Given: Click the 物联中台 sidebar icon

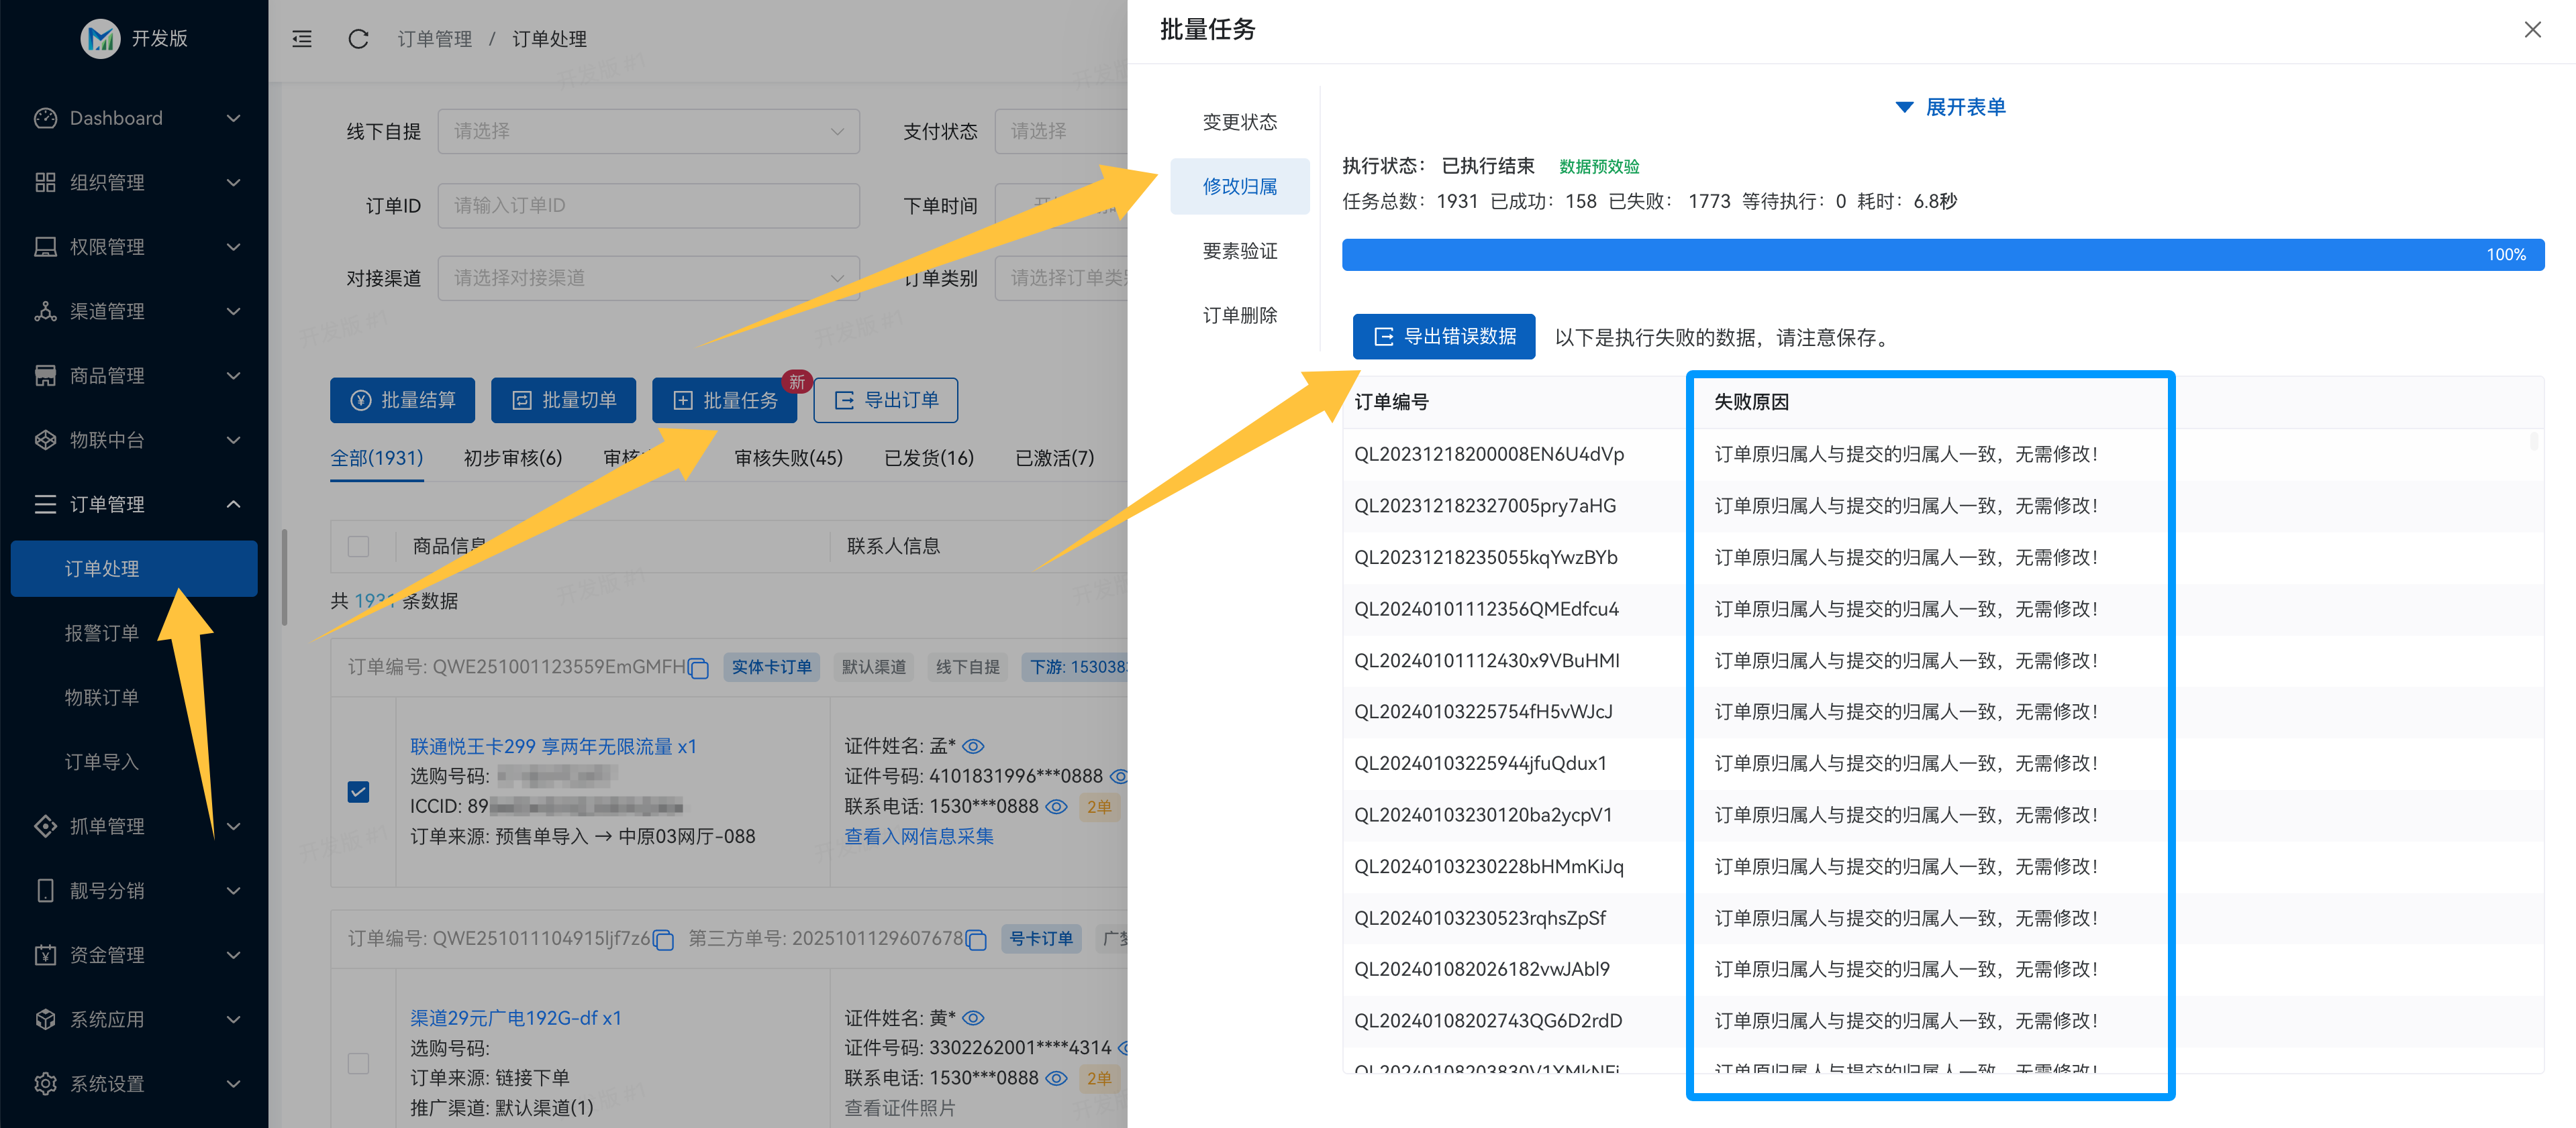Looking at the screenshot, I should [45, 440].
